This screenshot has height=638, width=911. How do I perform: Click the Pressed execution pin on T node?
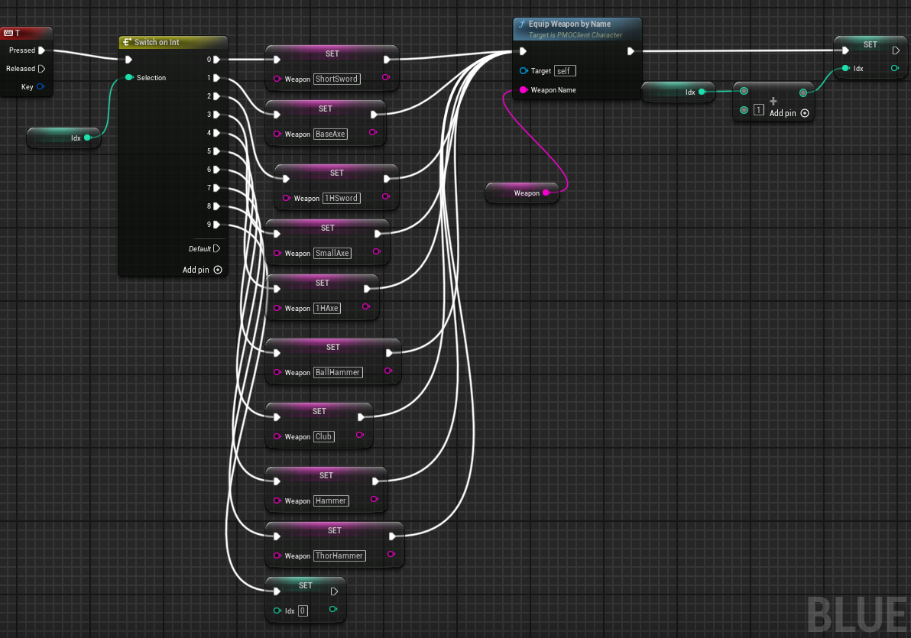click(41, 50)
